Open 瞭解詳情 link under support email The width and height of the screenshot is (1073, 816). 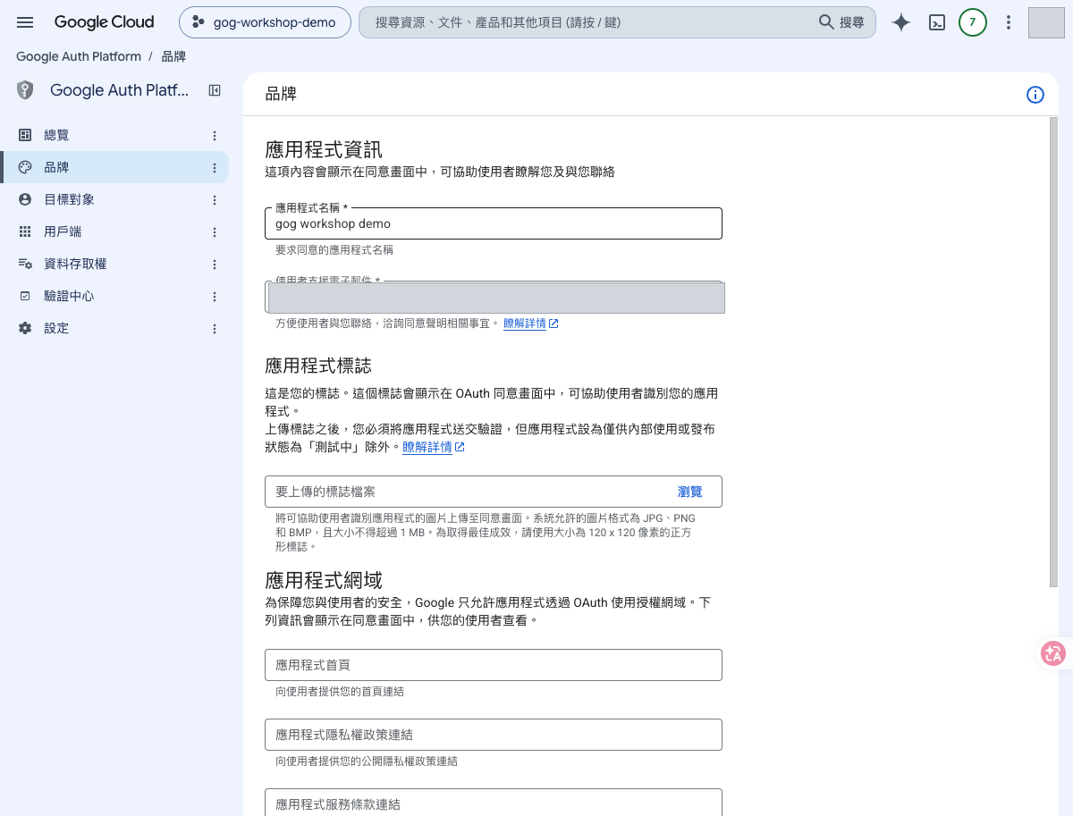pyautogui.click(x=530, y=324)
